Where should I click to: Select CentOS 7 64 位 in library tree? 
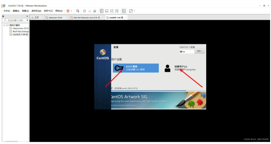[x=20, y=34]
